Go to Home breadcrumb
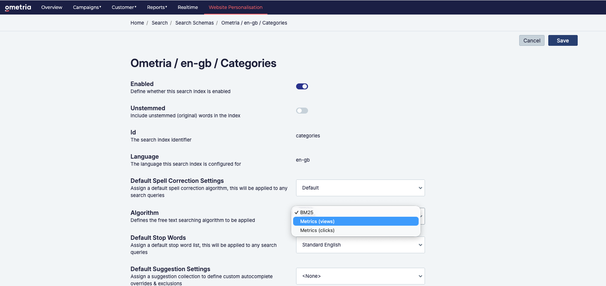 point(137,23)
